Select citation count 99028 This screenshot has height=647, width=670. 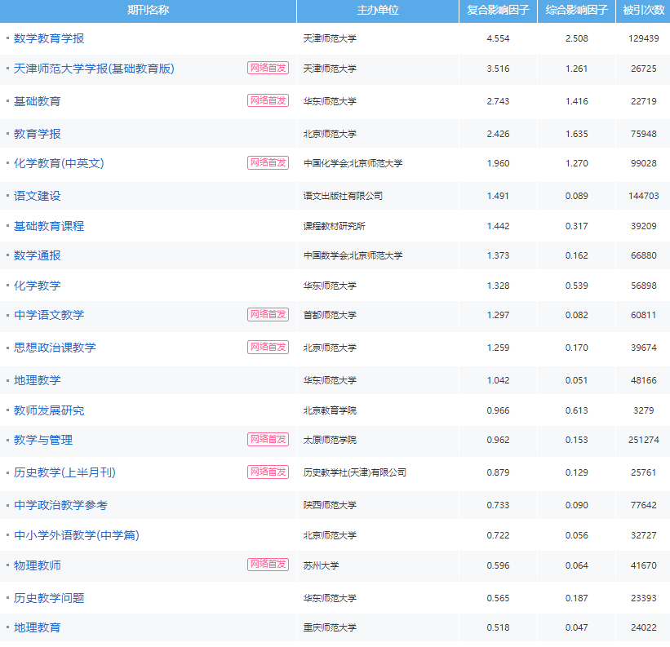644,163
